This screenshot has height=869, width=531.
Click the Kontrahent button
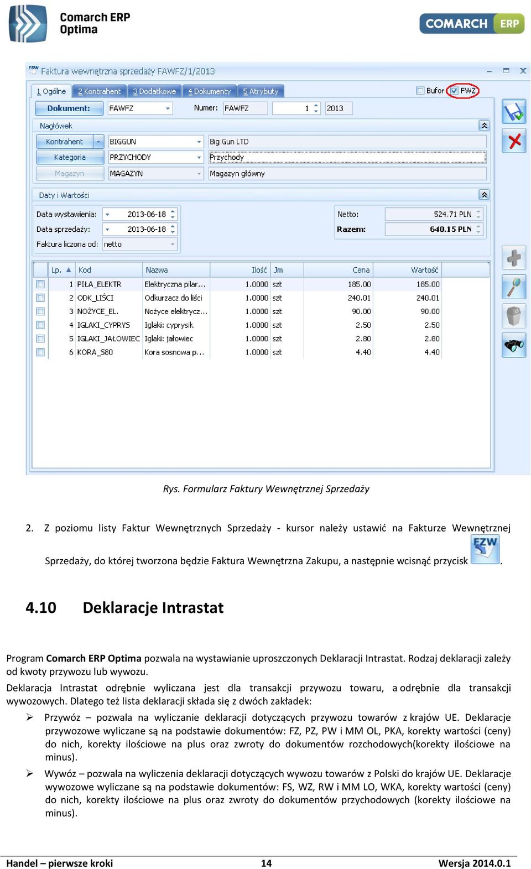(65, 142)
